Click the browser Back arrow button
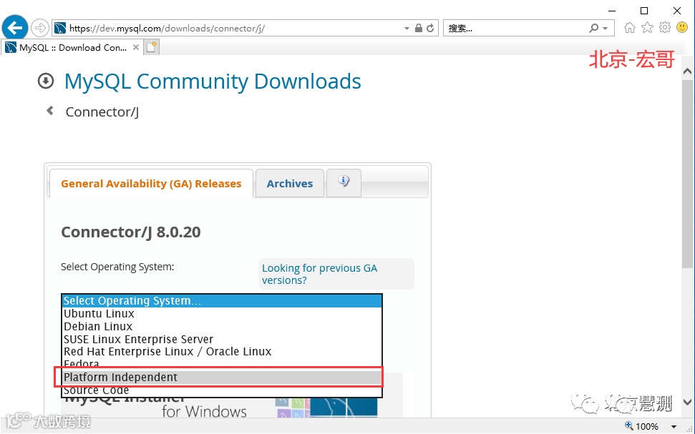The width and height of the screenshot is (695, 434). tap(14, 28)
